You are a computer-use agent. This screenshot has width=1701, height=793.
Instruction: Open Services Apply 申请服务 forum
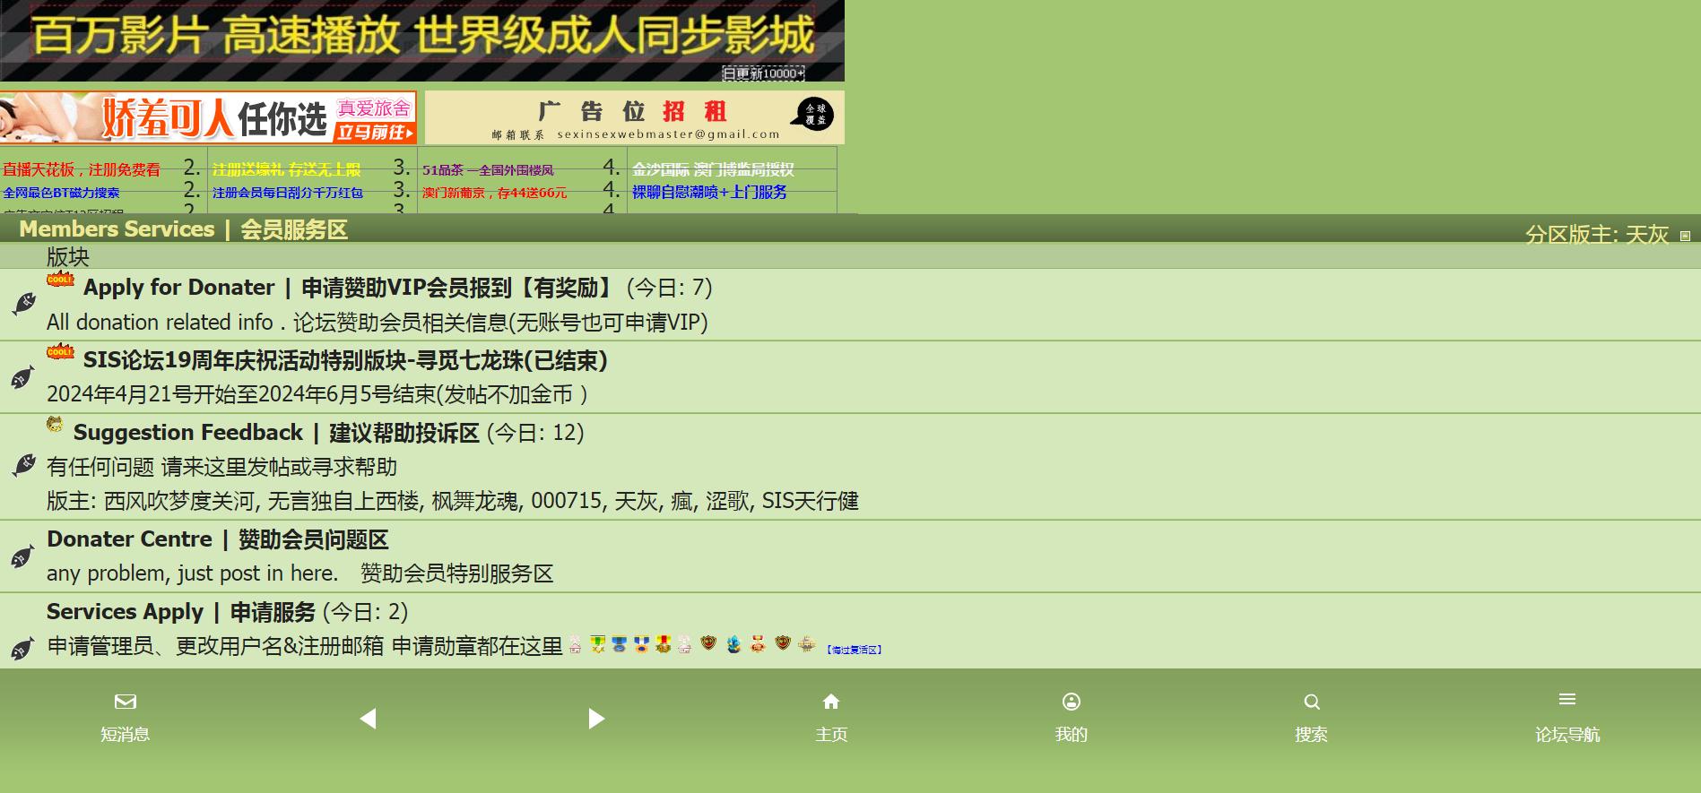181,612
